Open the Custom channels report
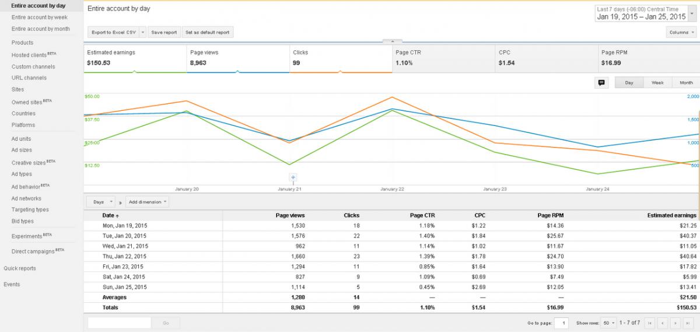 (33, 67)
